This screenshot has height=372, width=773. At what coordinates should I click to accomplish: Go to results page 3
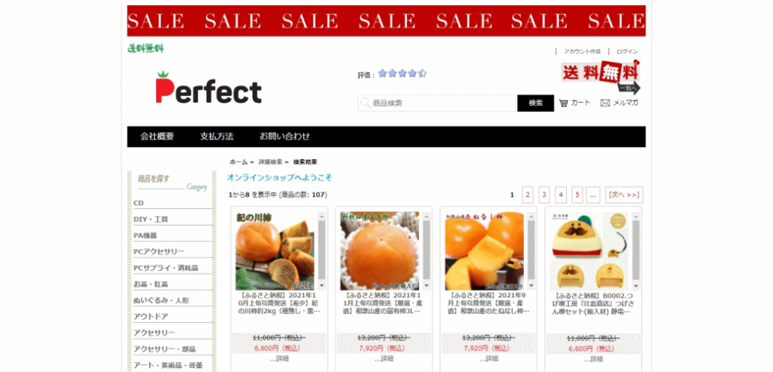tap(544, 195)
